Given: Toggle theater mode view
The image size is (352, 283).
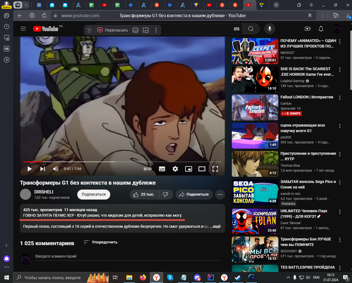Looking at the screenshot, I should click(x=202, y=169).
